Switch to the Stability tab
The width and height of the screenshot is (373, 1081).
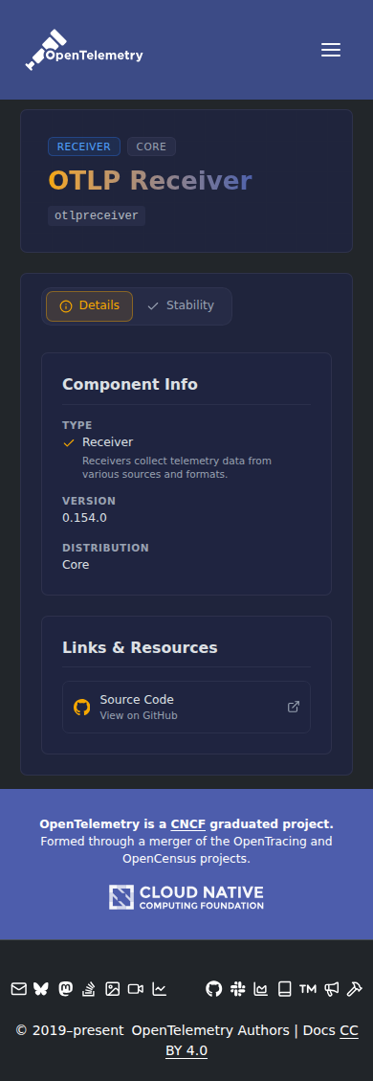(x=181, y=306)
